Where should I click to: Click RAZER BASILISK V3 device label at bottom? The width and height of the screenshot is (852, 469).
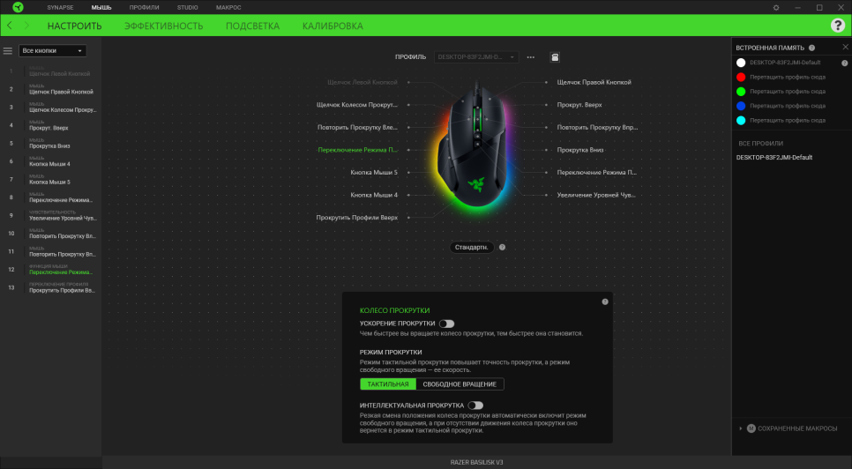click(x=476, y=463)
